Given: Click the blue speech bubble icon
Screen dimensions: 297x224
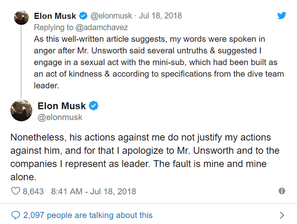Looking at the screenshot, I should pos(16,215).
